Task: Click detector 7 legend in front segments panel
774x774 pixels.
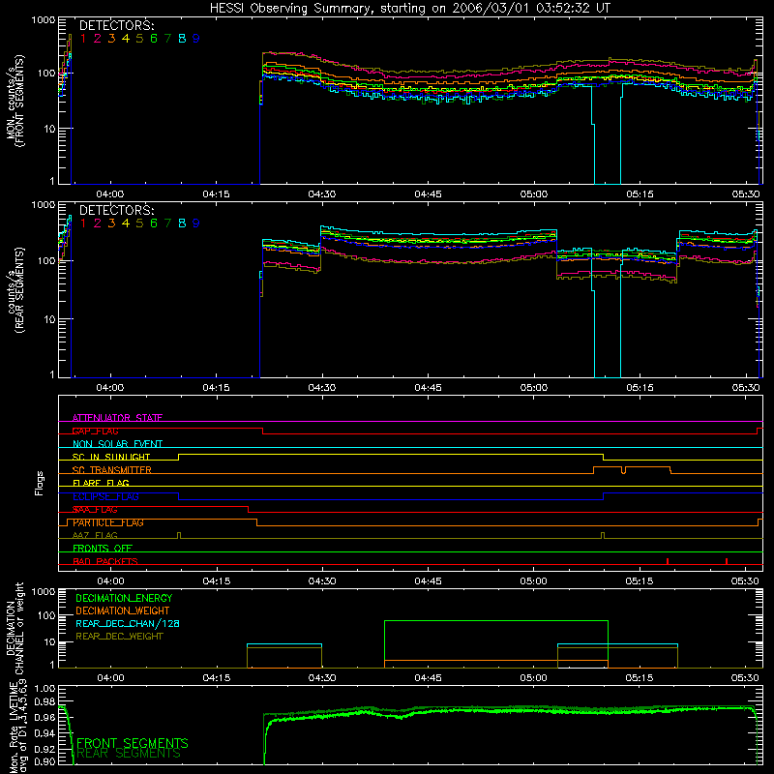Action: [167, 39]
